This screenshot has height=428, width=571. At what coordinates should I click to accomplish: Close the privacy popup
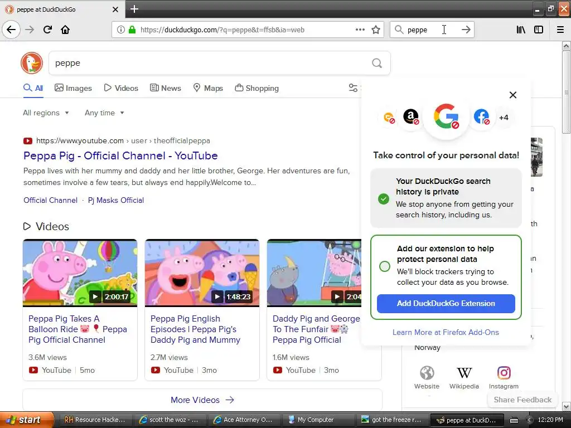[513, 95]
